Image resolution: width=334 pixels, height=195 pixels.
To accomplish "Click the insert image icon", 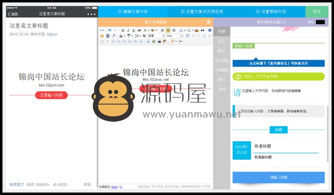I will tap(196, 30).
